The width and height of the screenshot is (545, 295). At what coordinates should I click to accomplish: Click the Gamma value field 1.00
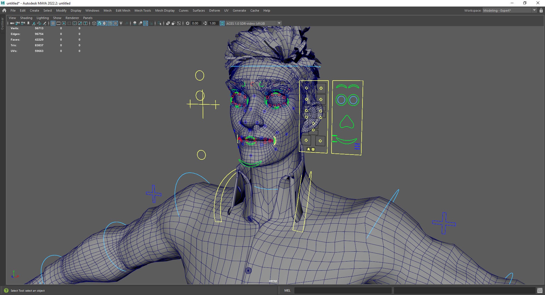click(x=213, y=23)
